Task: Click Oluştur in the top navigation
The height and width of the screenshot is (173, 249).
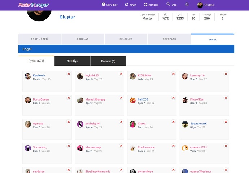Action: tap(209, 5)
